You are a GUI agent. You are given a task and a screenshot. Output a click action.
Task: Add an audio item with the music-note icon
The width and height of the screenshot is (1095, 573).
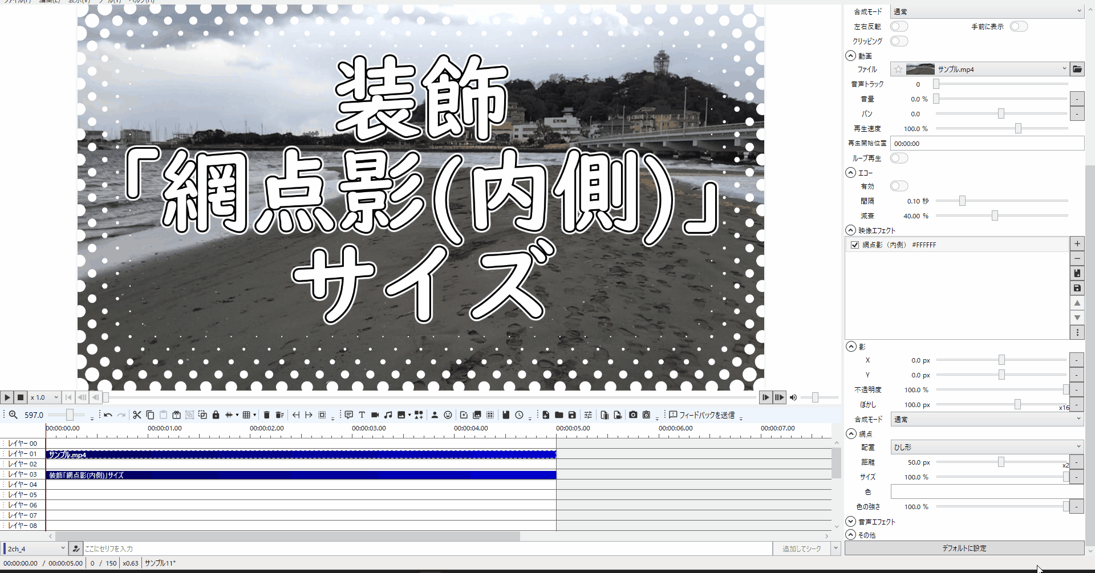tap(388, 415)
